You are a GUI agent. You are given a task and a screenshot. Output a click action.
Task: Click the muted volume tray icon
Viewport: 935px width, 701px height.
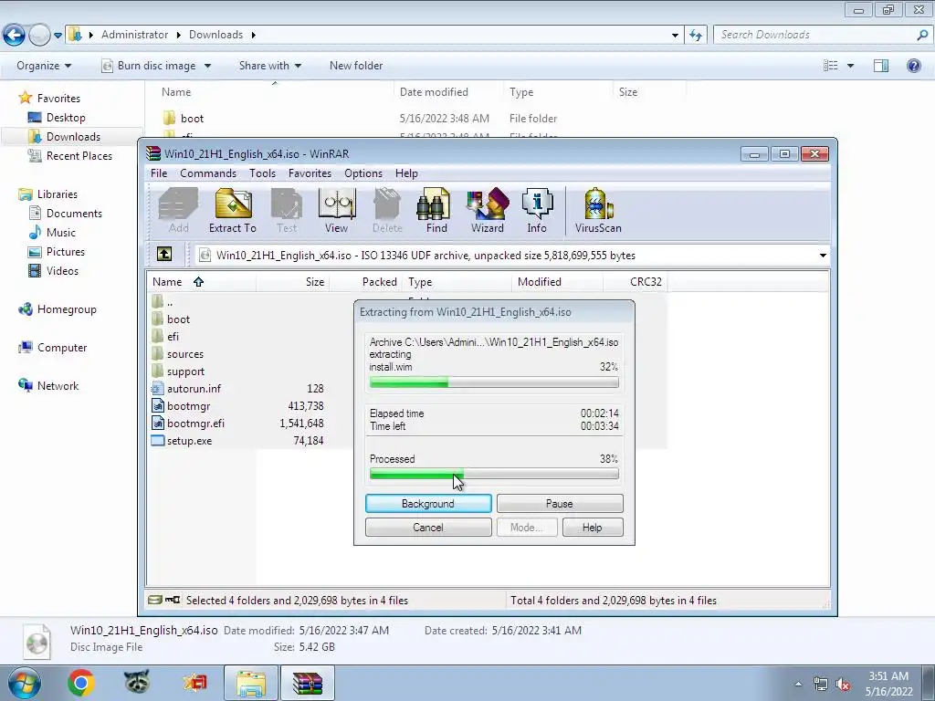[843, 685]
